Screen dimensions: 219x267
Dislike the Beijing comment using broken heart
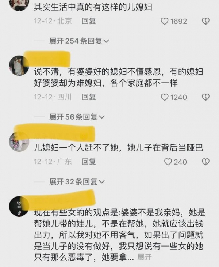[205, 21]
